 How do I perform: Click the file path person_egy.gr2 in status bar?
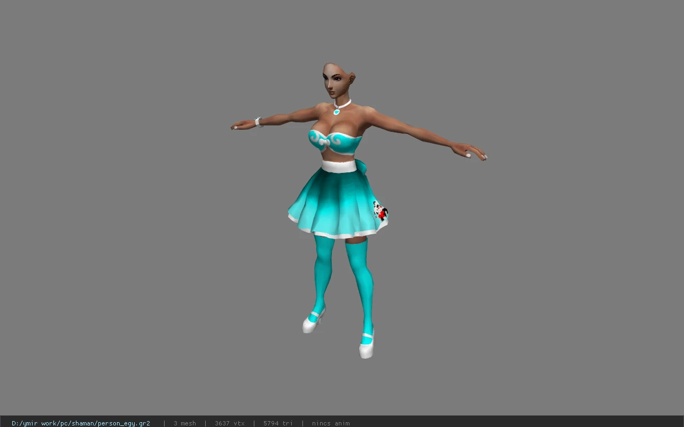pyautogui.click(x=81, y=423)
